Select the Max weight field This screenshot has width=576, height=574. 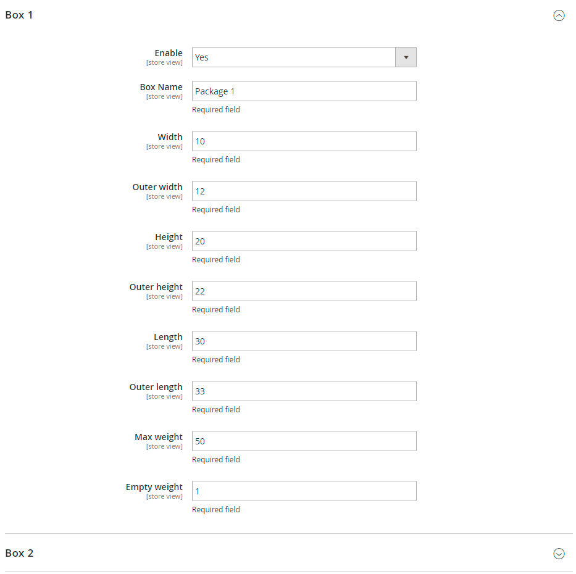point(304,441)
